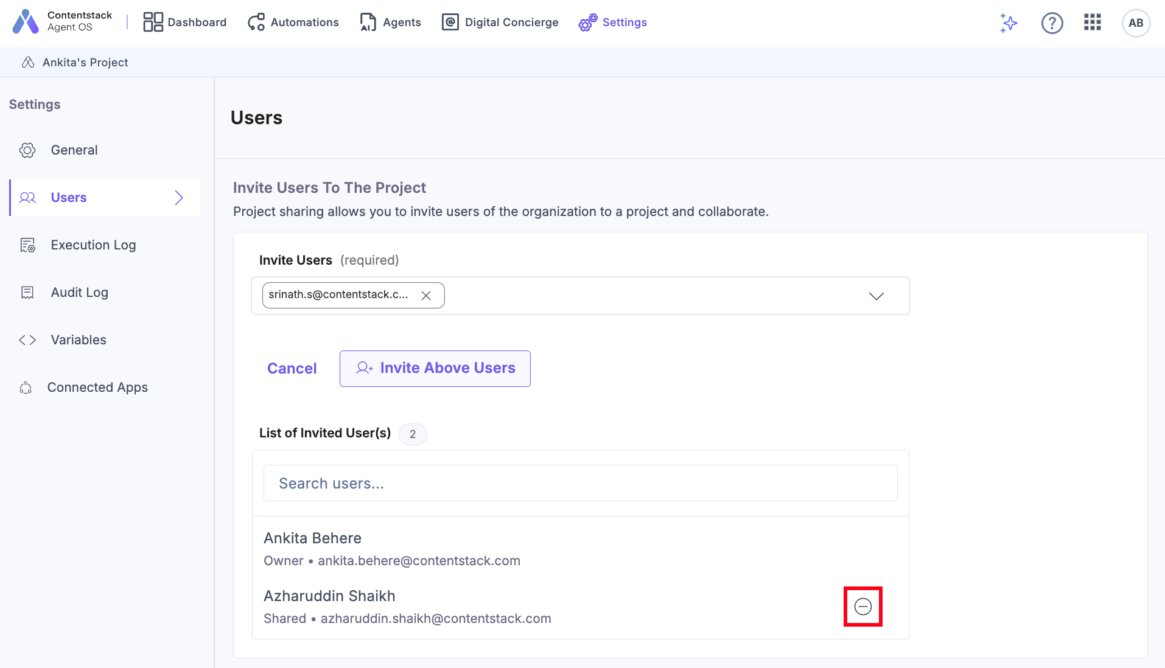The image size is (1165, 668).
Task: Remove Azharuddin Shaikh from shared users
Action: [x=862, y=605]
